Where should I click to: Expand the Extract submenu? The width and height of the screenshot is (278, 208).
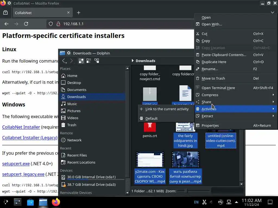click(x=236, y=116)
